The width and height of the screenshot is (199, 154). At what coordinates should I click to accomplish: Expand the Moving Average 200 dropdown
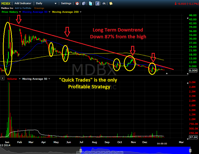[81, 12]
